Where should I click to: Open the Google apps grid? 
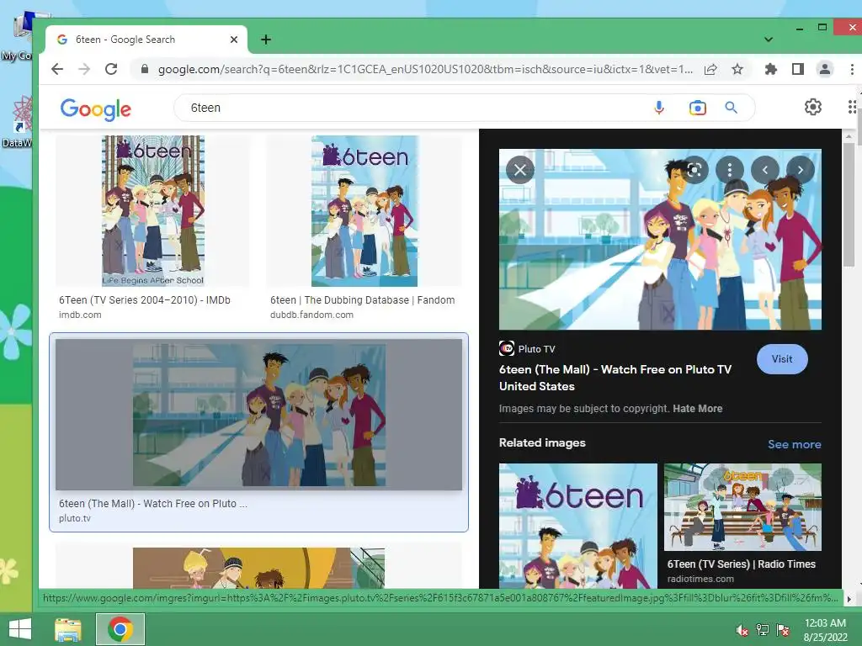coord(852,107)
